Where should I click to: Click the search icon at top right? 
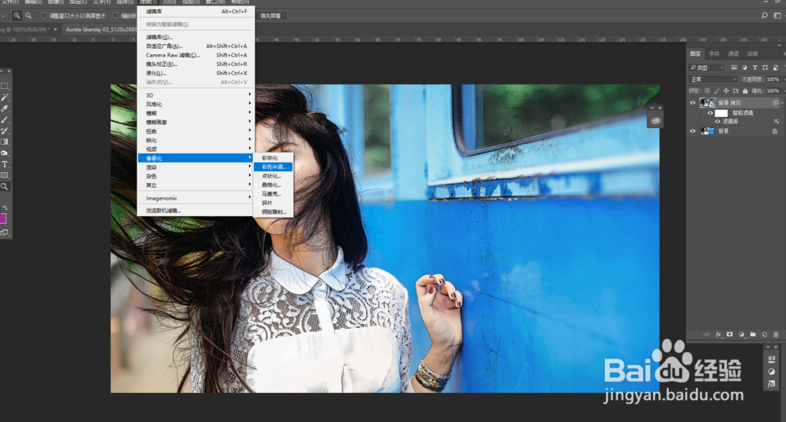pyautogui.click(x=765, y=16)
